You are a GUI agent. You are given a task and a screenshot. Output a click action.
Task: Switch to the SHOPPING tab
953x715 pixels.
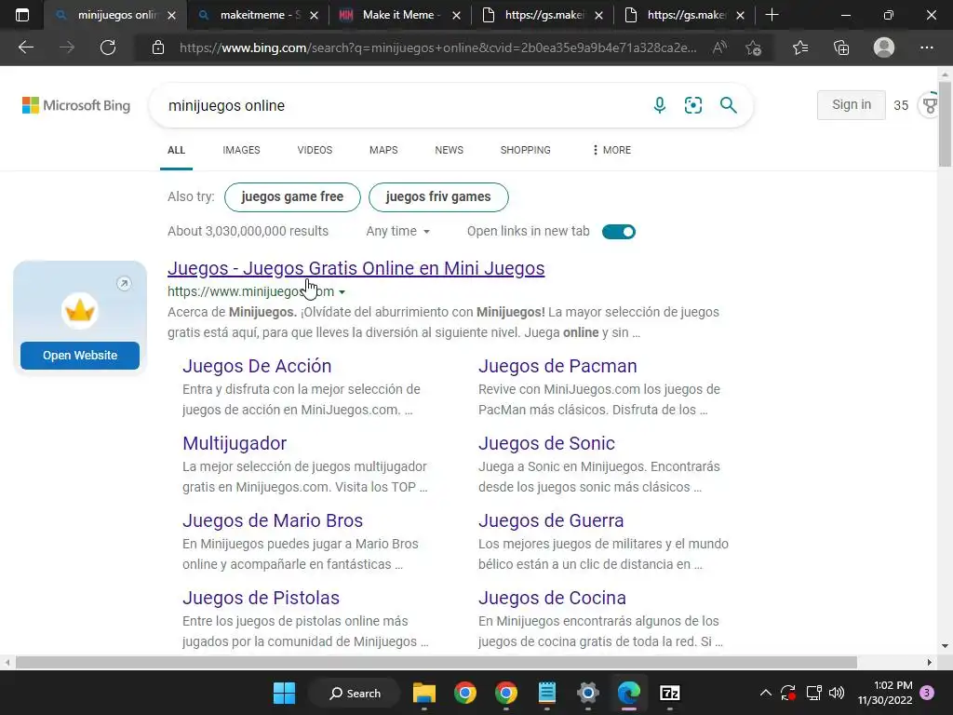pos(526,150)
